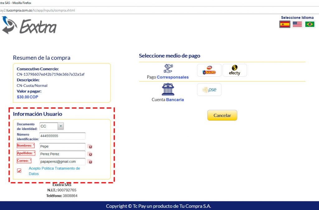
Task: Choose Efecty payment method
Action: pos(235,70)
